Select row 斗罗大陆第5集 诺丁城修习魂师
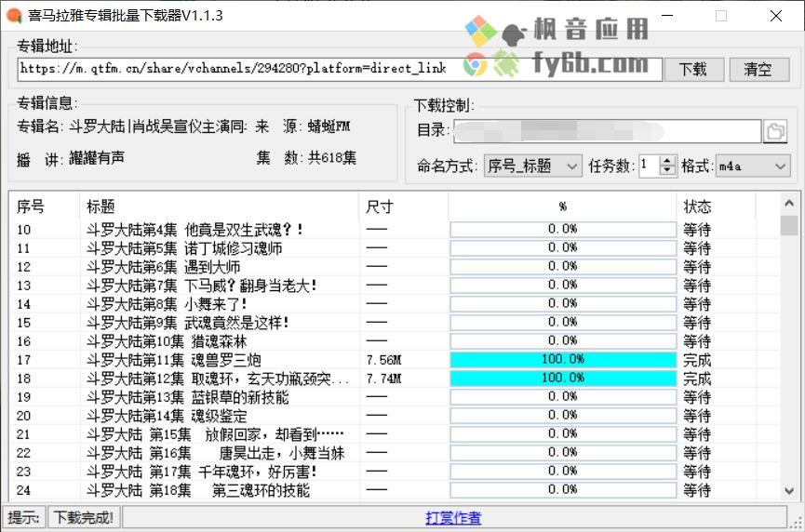805x532 pixels. (395, 248)
